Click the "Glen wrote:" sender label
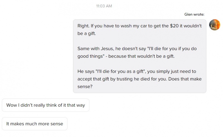 tap(194, 14)
